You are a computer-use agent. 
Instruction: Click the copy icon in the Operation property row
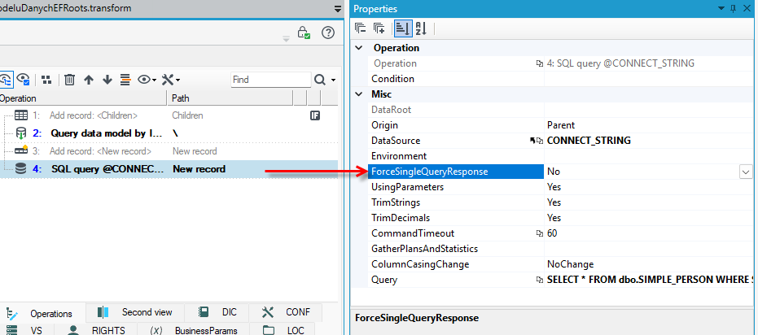pos(540,63)
